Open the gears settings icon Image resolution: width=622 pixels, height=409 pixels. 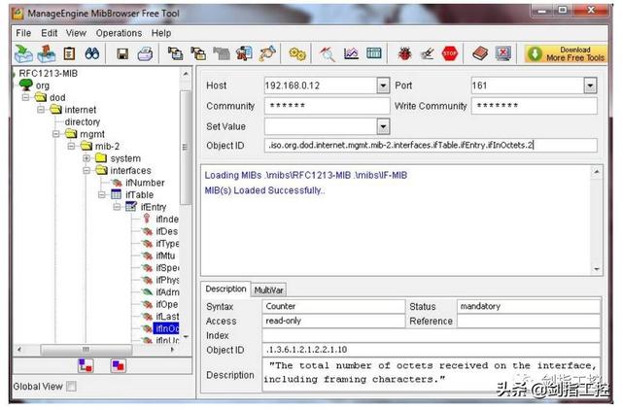pyautogui.click(x=297, y=53)
